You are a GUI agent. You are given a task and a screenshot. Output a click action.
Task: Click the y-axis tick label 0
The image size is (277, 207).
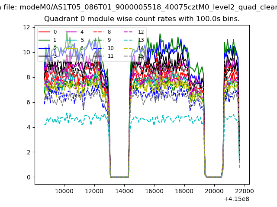pyautogui.click(x=28, y=177)
